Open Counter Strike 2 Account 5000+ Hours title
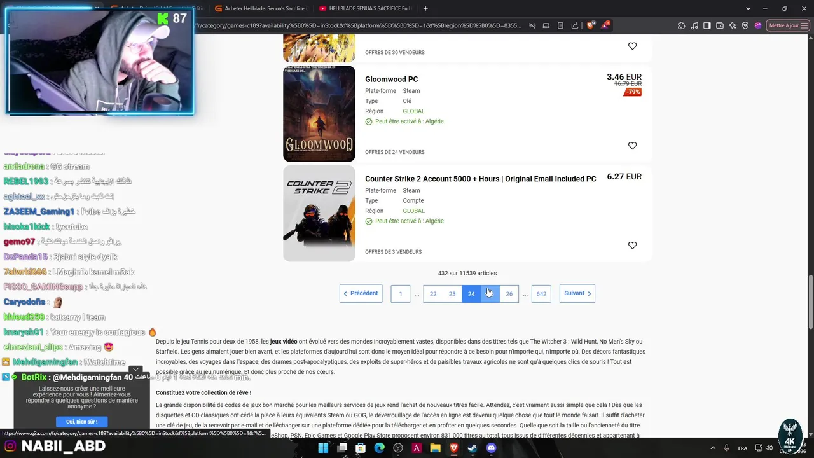814x458 pixels. pyautogui.click(x=480, y=179)
